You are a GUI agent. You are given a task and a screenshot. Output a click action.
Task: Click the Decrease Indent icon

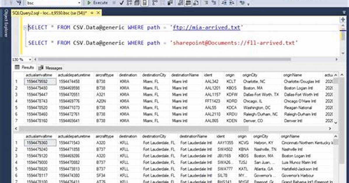point(224,3)
